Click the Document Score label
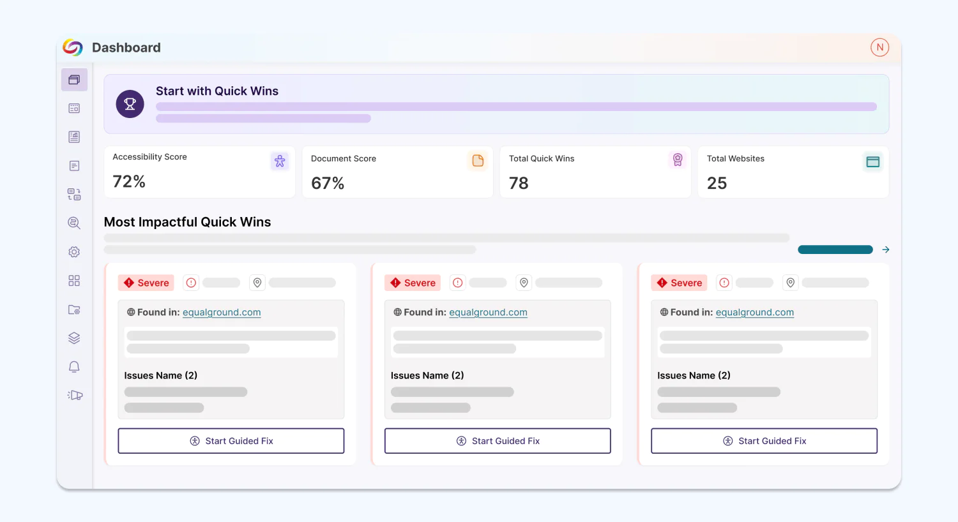This screenshot has width=958, height=522. click(344, 158)
